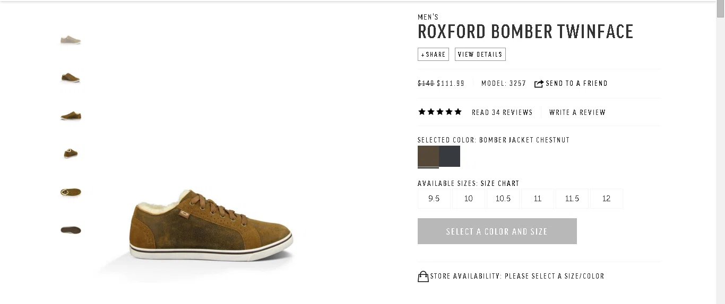
Task: Open View Details
Action: pos(480,55)
